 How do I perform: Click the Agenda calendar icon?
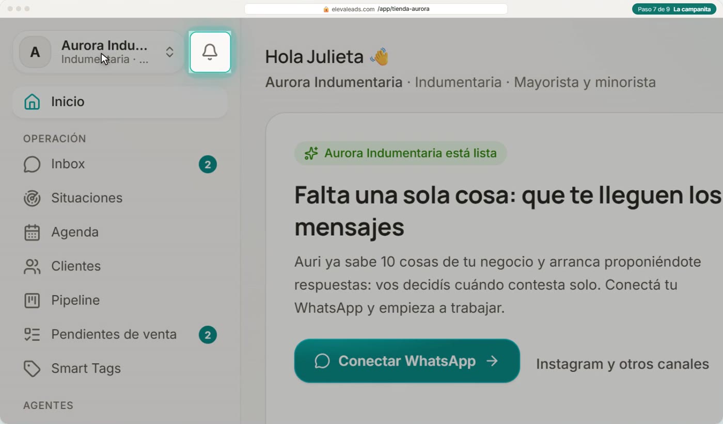(x=32, y=232)
